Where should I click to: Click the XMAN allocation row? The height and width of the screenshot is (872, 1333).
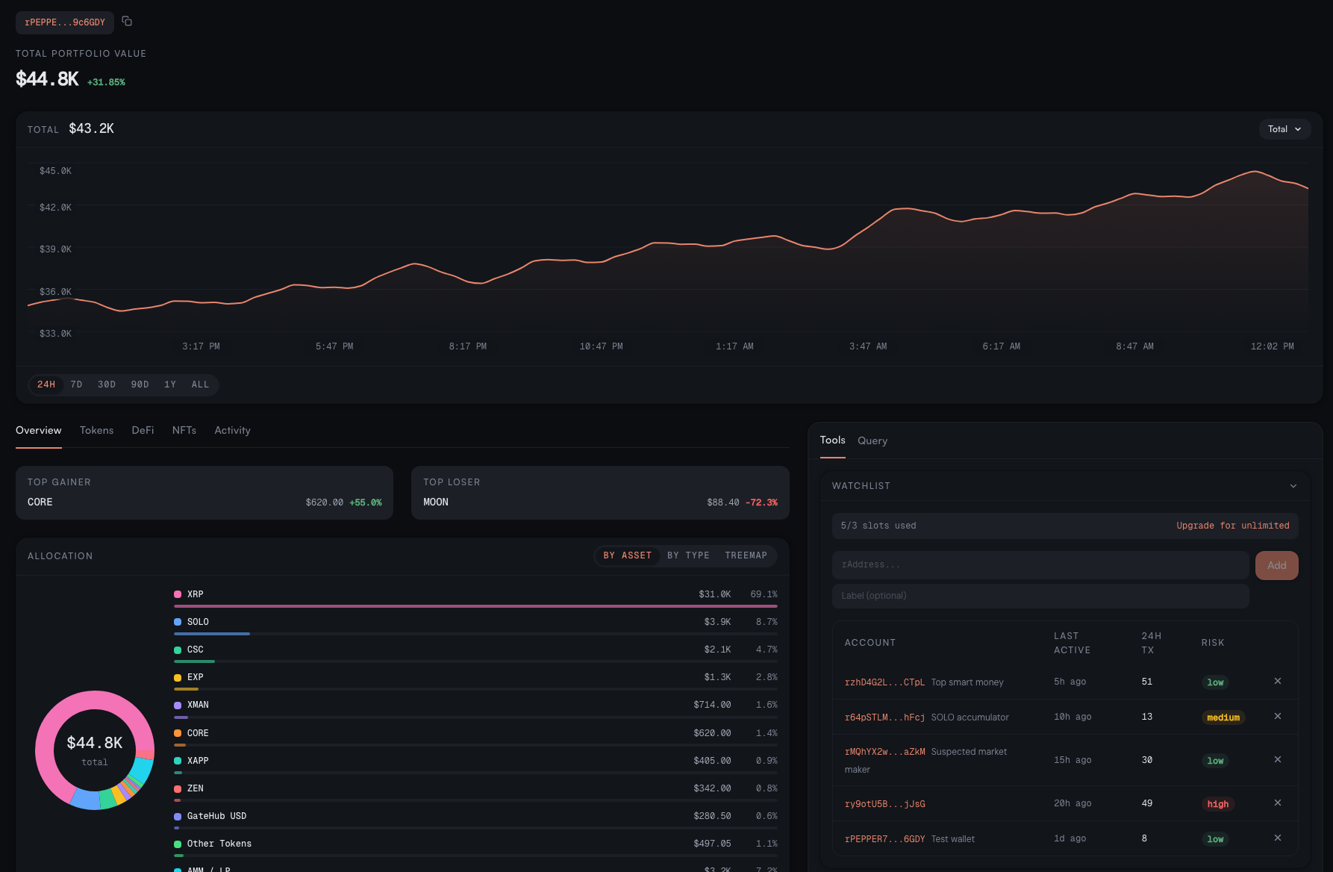[475, 709]
